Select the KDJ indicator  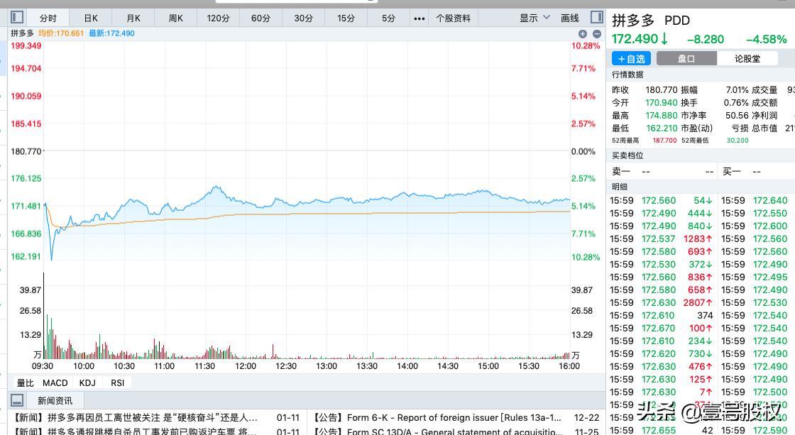point(87,382)
